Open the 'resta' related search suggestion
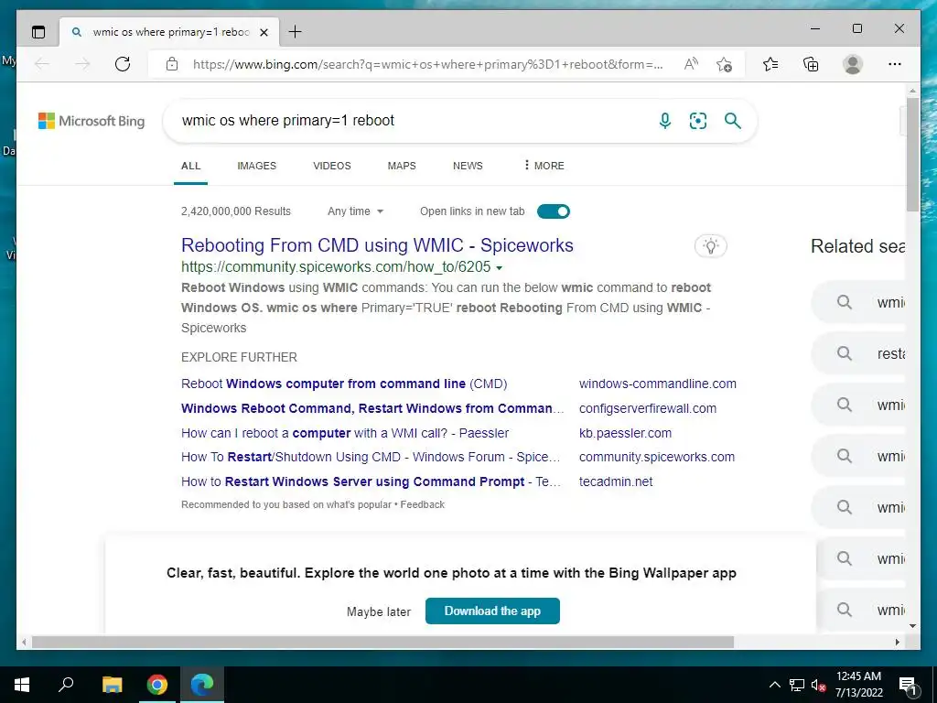 click(x=859, y=354)
